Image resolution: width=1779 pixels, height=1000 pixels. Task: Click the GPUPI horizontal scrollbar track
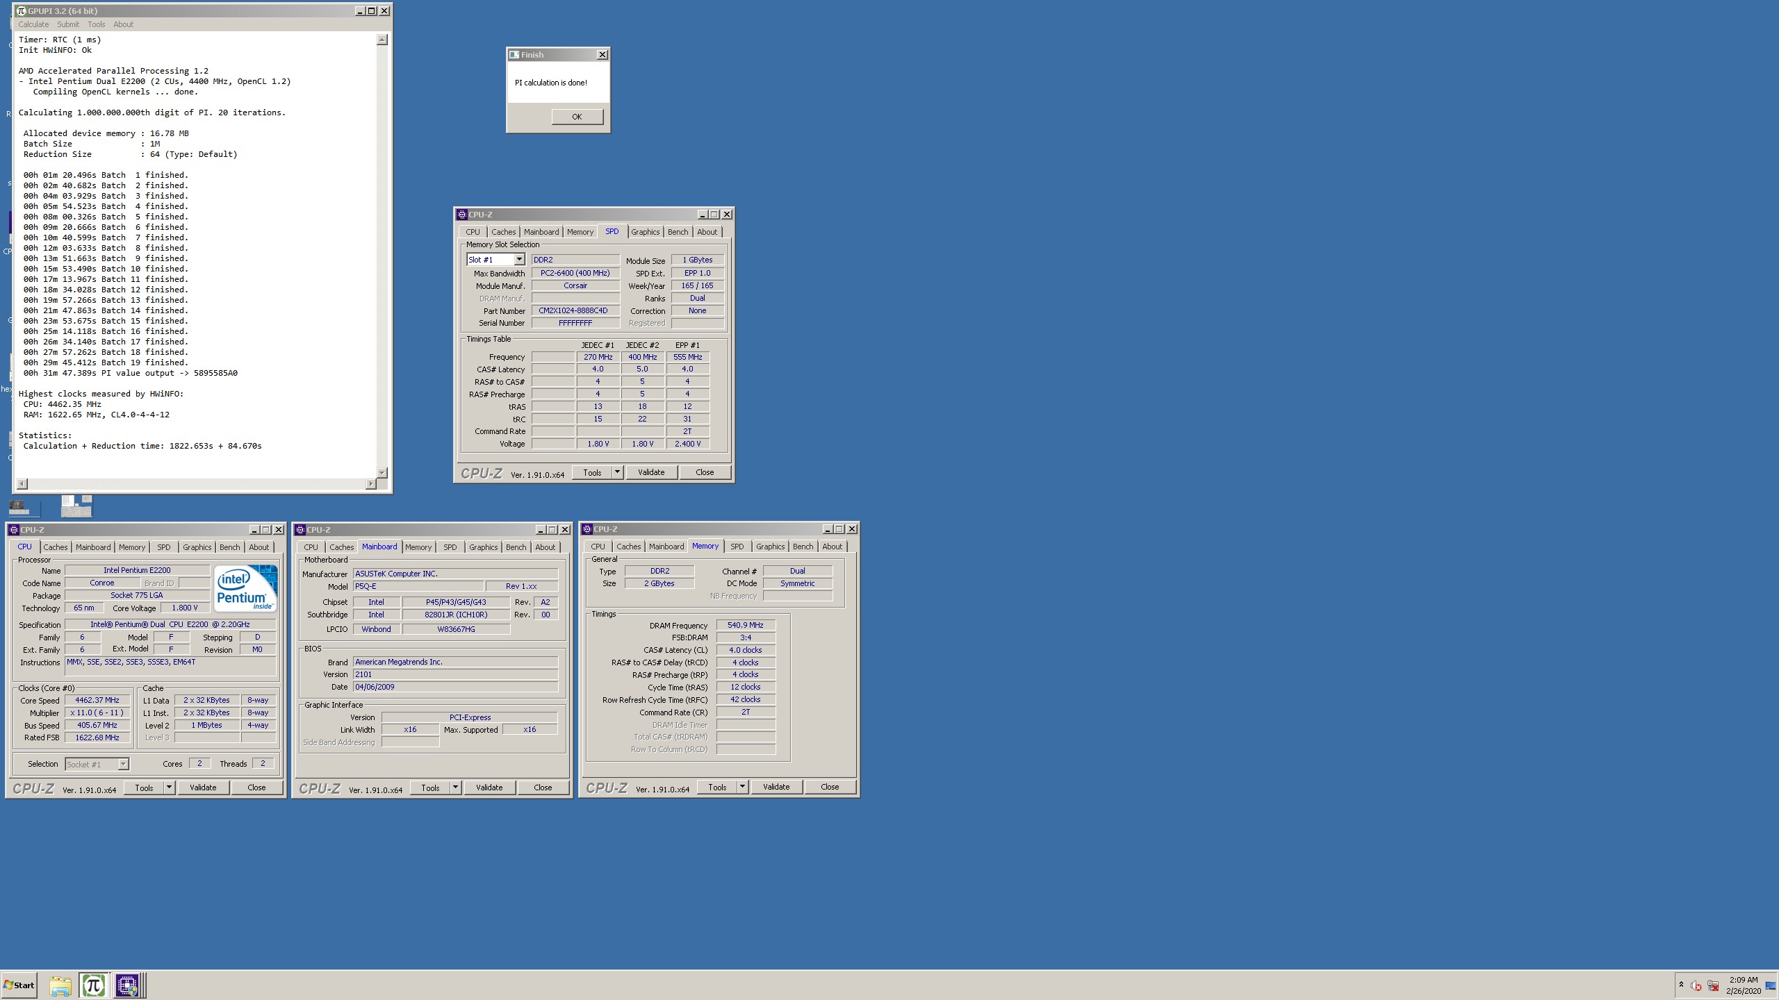[196, 483]
